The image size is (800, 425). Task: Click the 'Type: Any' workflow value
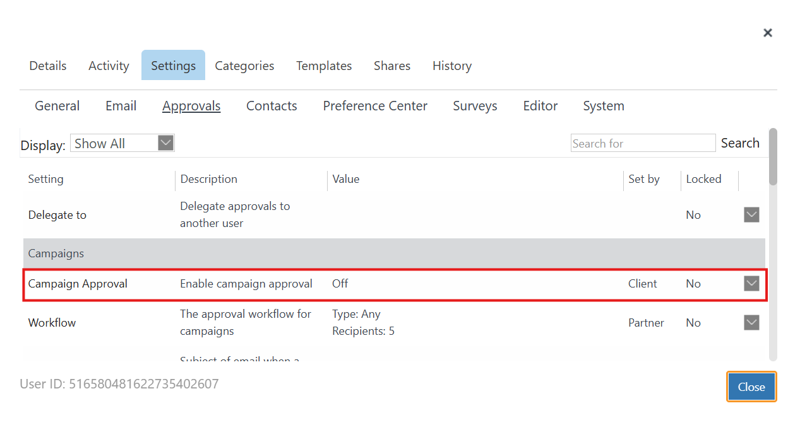356,314
